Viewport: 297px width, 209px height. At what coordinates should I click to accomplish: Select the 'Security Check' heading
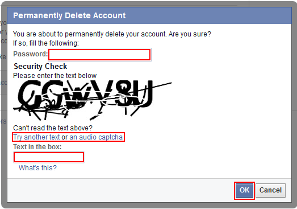point(40,66)
